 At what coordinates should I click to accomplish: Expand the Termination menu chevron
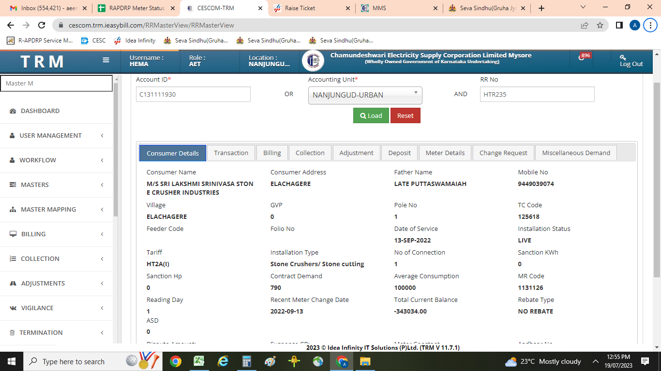(x=102, y=333)
